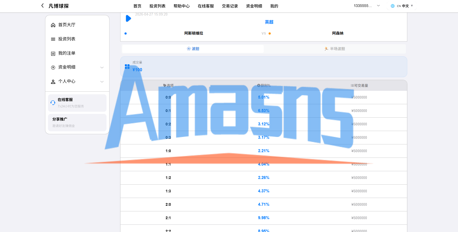Image resolution: width=458 pixels, height=232 pixels.
Task: Switch to the 波胆 tab
Action: coord(193,49)
